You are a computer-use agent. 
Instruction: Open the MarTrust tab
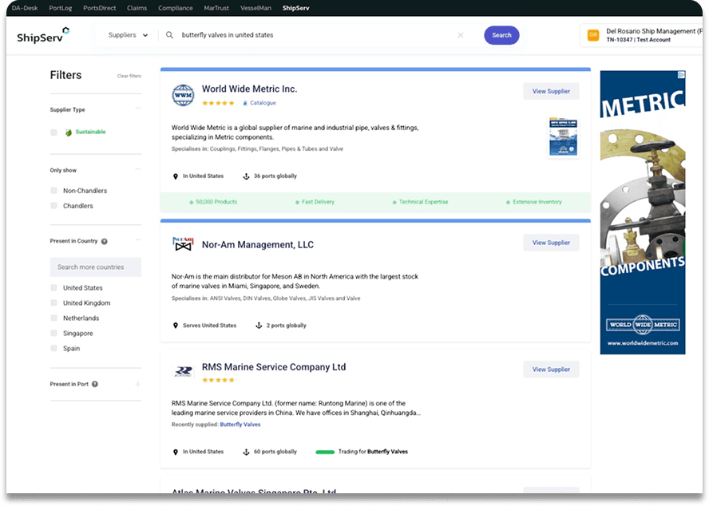(x=216, y=8)
